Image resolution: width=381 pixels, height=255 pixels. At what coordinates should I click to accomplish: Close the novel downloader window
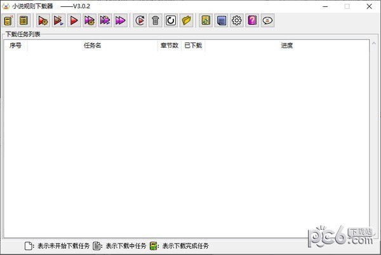369,6
